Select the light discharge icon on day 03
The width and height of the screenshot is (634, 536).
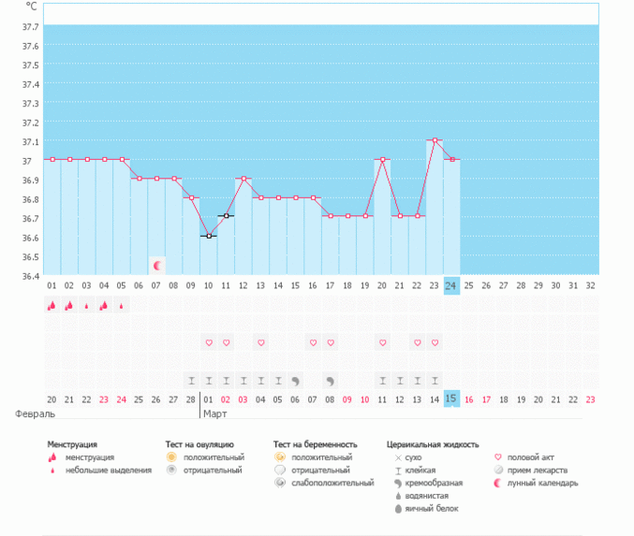click(x=86, y=306)
